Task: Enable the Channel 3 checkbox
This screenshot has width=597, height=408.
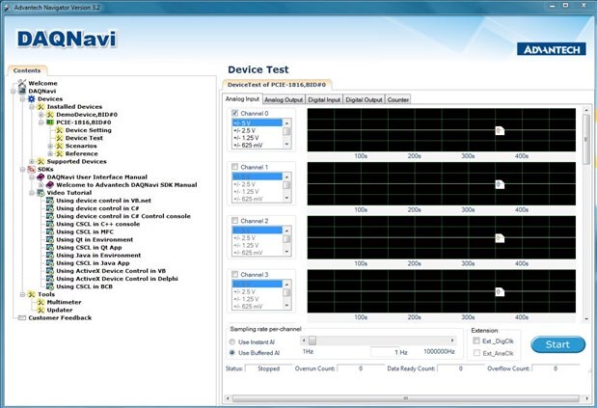Action: coord(235,274)
